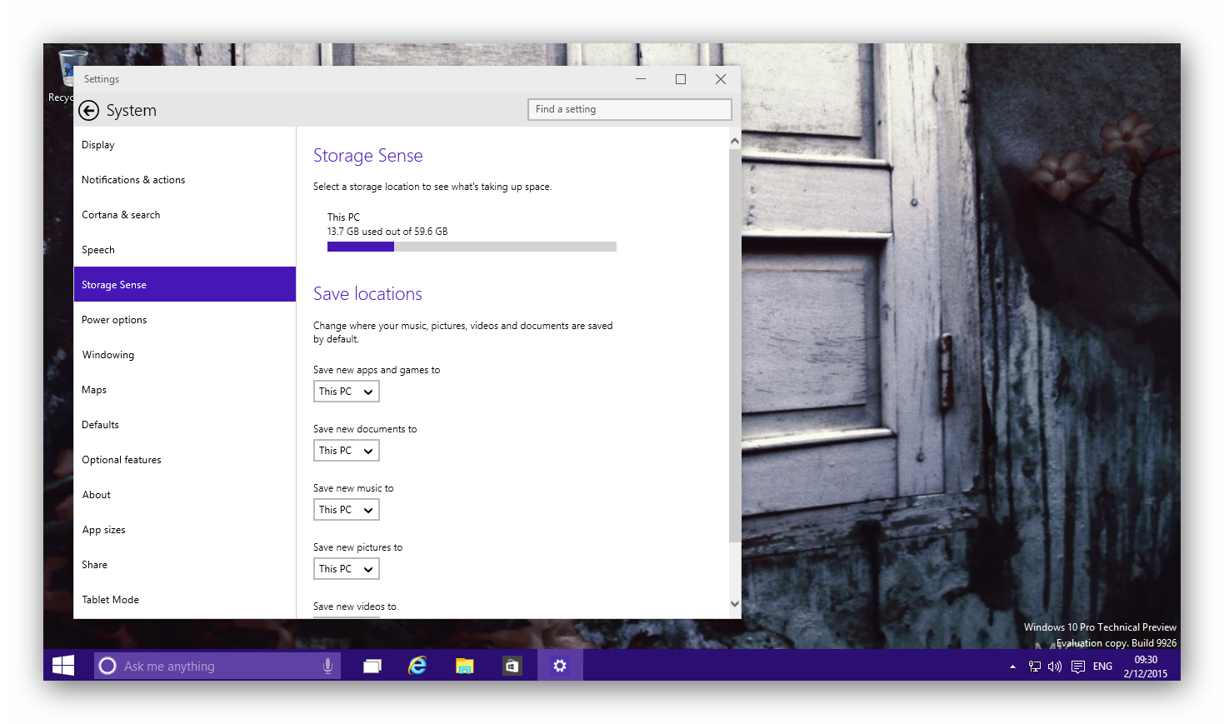This screenshot has width=1224, height=724.
Task: Click the settings scrollbar up arrow
Action: pyautogui.click(x=735, y=141)
